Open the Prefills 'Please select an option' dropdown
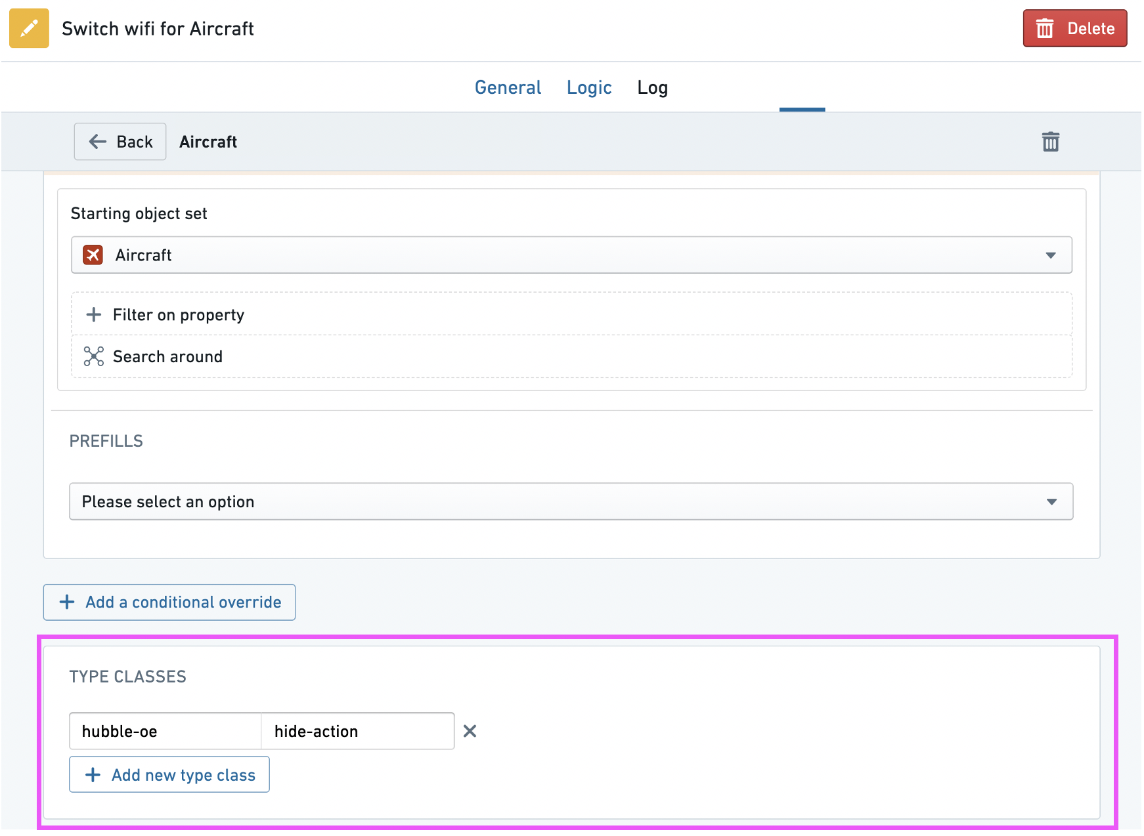The height and width of the screenshot is (836, 1144). 571,501
